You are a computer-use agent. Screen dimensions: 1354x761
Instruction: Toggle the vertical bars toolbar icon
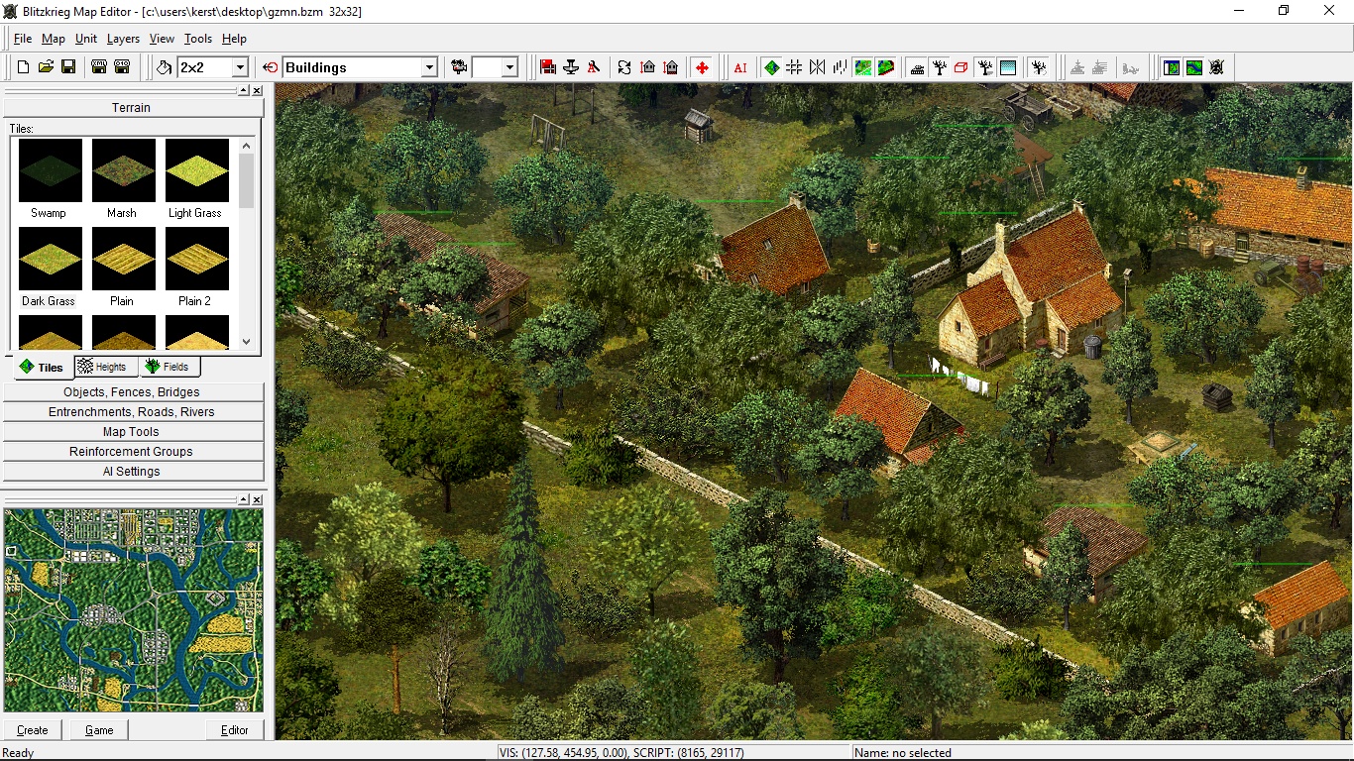point(840,67)
